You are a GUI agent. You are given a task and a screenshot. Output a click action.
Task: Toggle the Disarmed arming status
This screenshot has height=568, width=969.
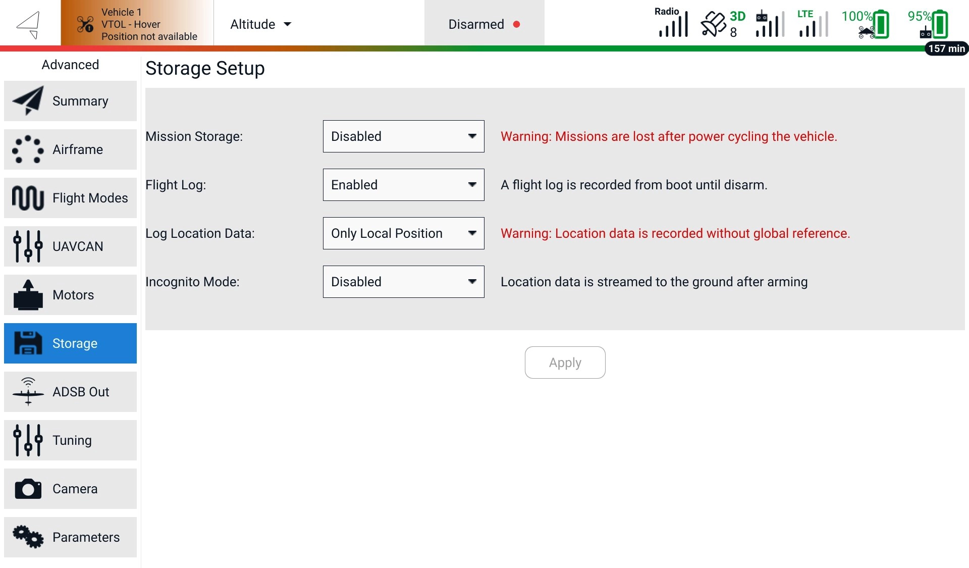pos(484,24)
